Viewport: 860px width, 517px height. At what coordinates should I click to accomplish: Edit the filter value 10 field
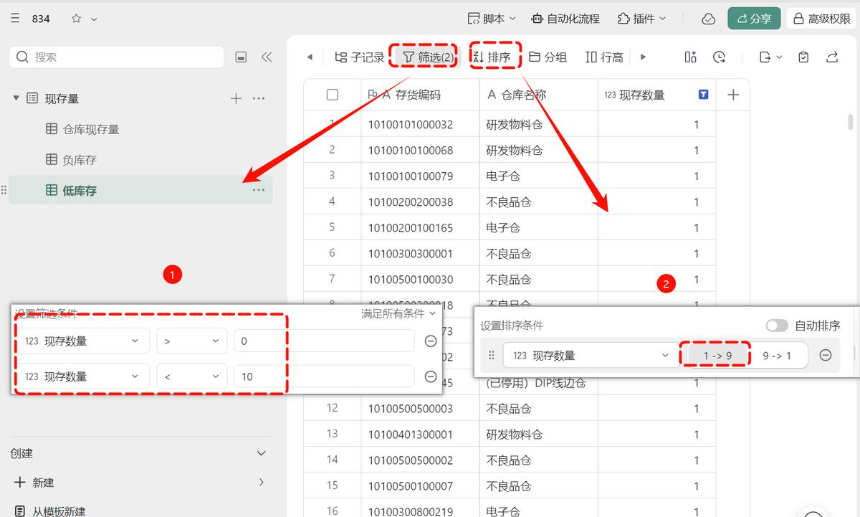click(x=324, y=376)
